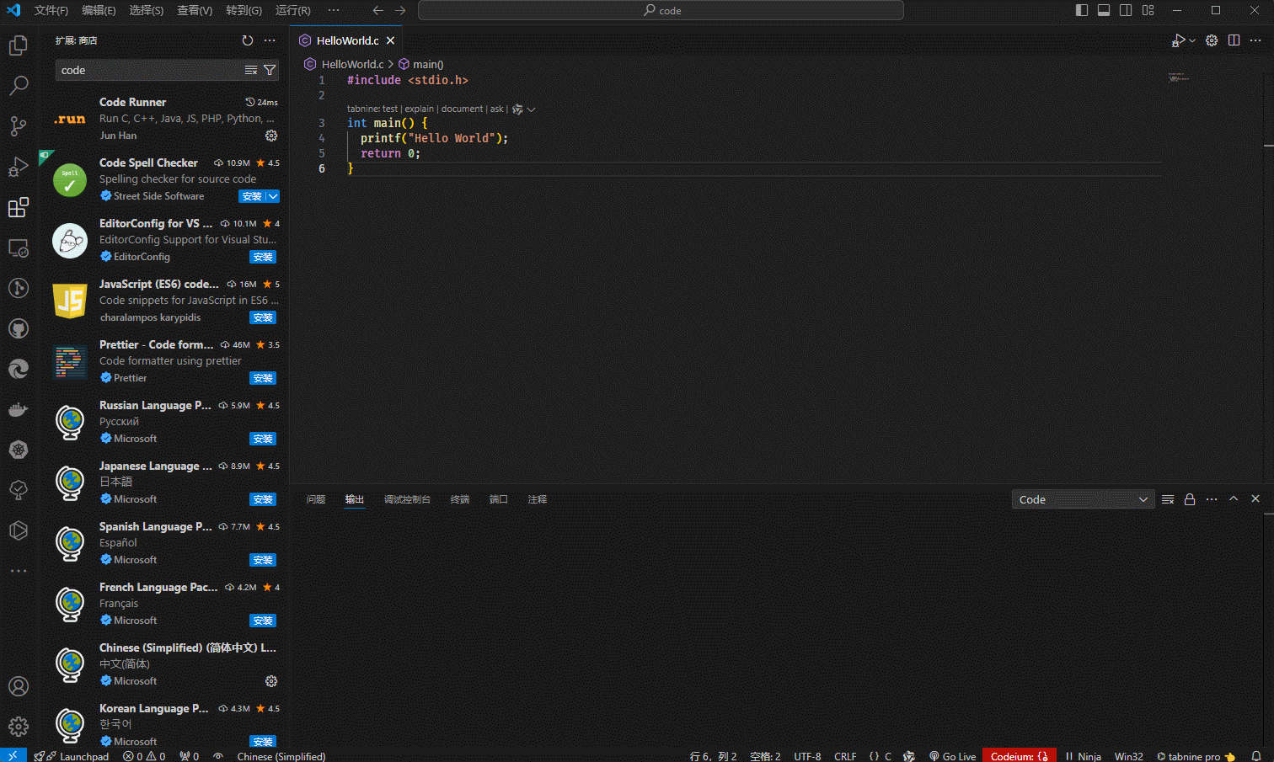This screenshot has height=762, width=1274.
Task: Install the Prettier extension with 安装 button
Action: click(x=262, y=378)
